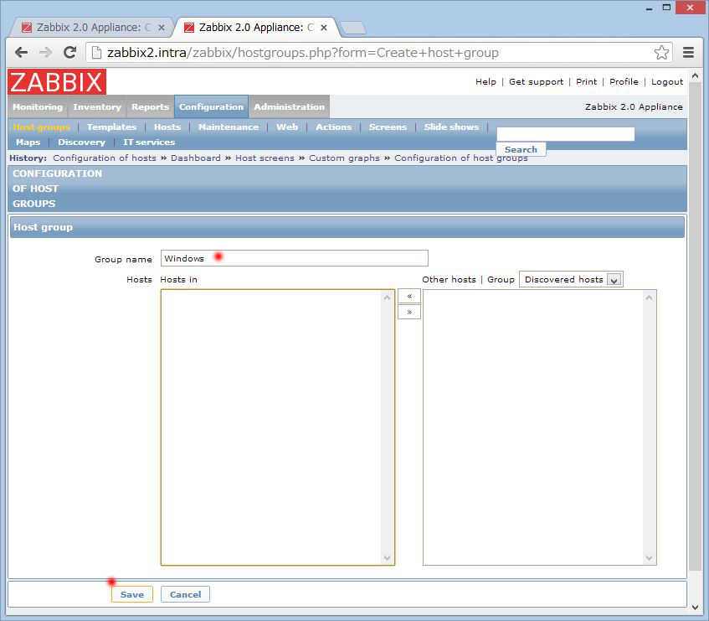709x621 pixels.
Task: Bookmark this page with the star icon
Action: point(661,53)
